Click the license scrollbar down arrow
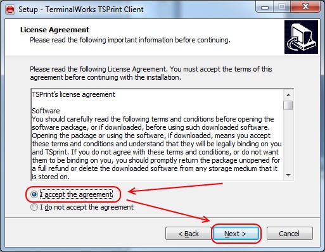 coord(288,175)
